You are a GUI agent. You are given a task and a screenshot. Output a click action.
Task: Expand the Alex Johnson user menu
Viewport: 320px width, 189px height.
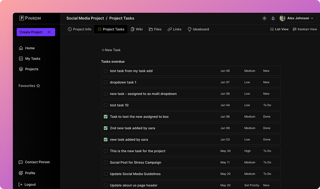coord(298,18)
